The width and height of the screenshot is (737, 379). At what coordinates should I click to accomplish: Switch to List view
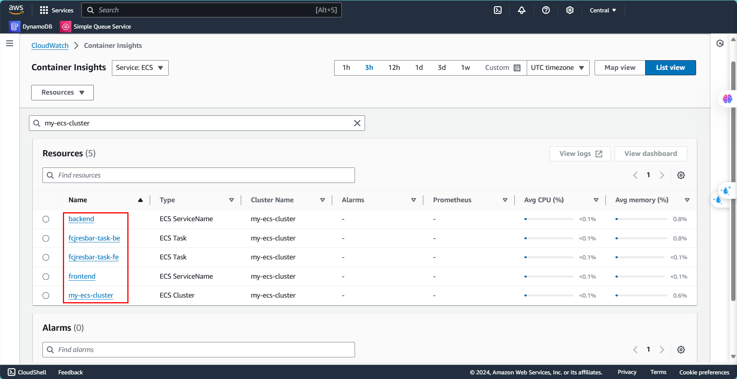[x=671, y=68]
